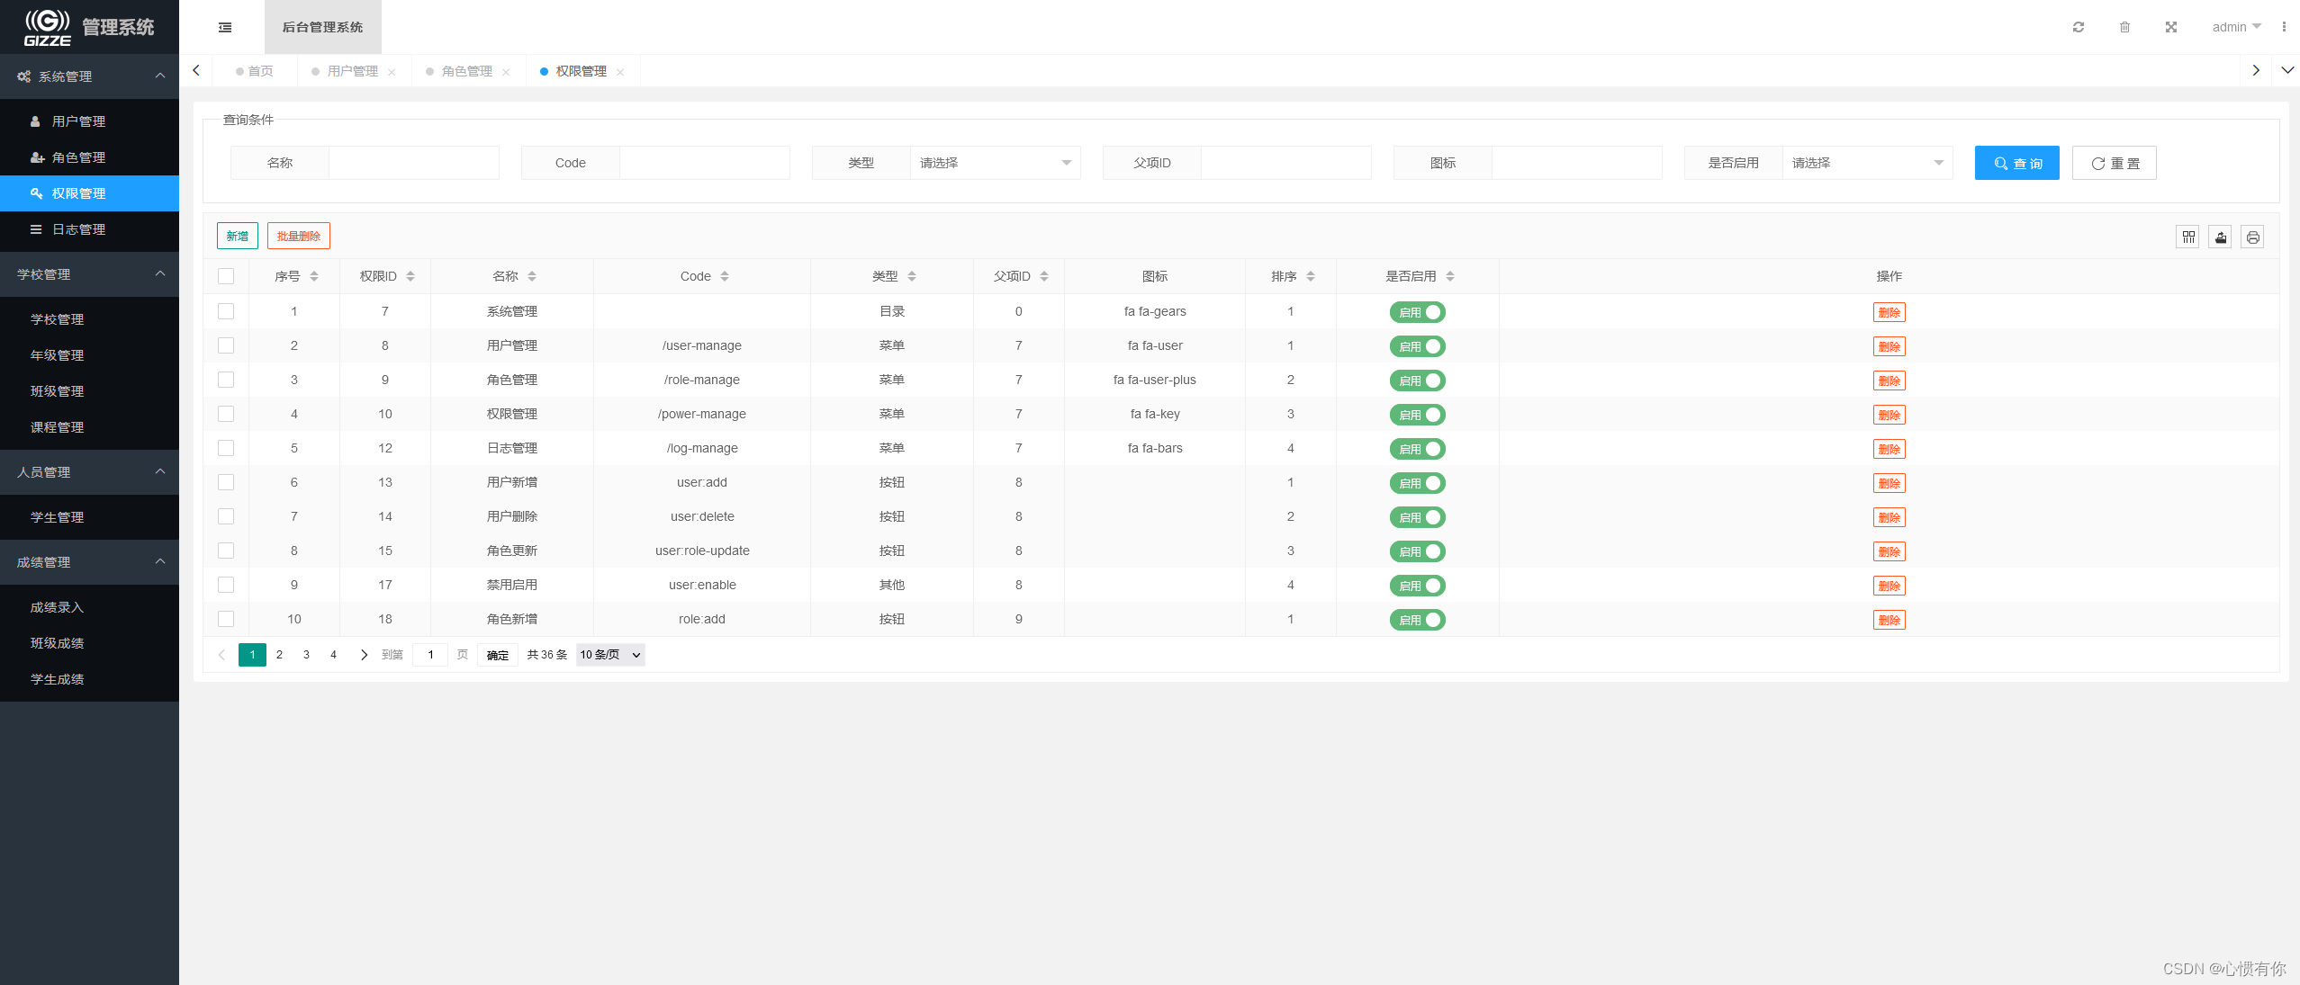The height and width of the screenshot is (985, 2300).
Task: Collapse sidebar with the menu fold icon
Action: (x=225, y=27)
